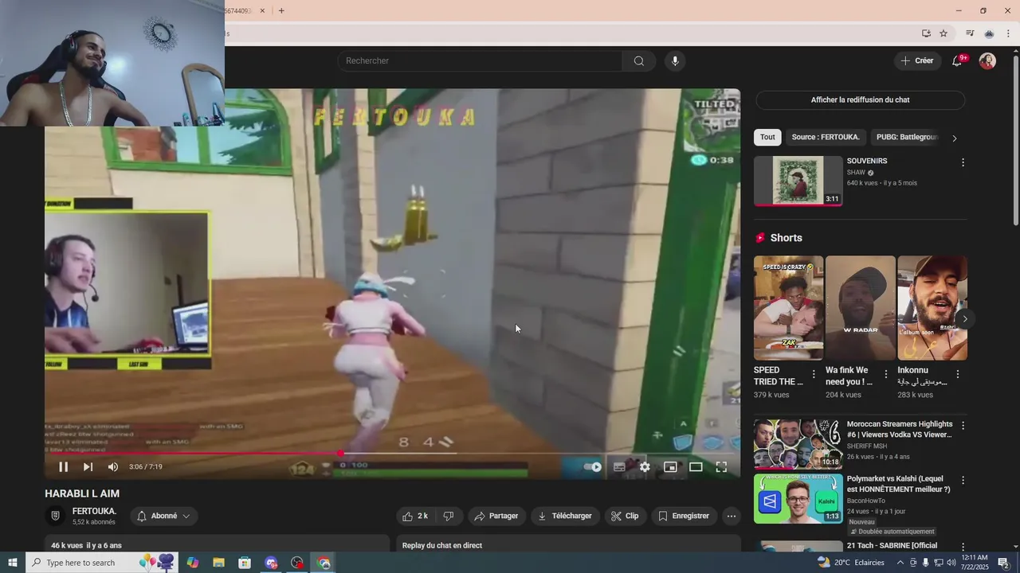This screenshot has height=573, width=1020.
Task: Open the Abonné subscription dropdown
Action: pyautogui.click(x=164, y=516)
